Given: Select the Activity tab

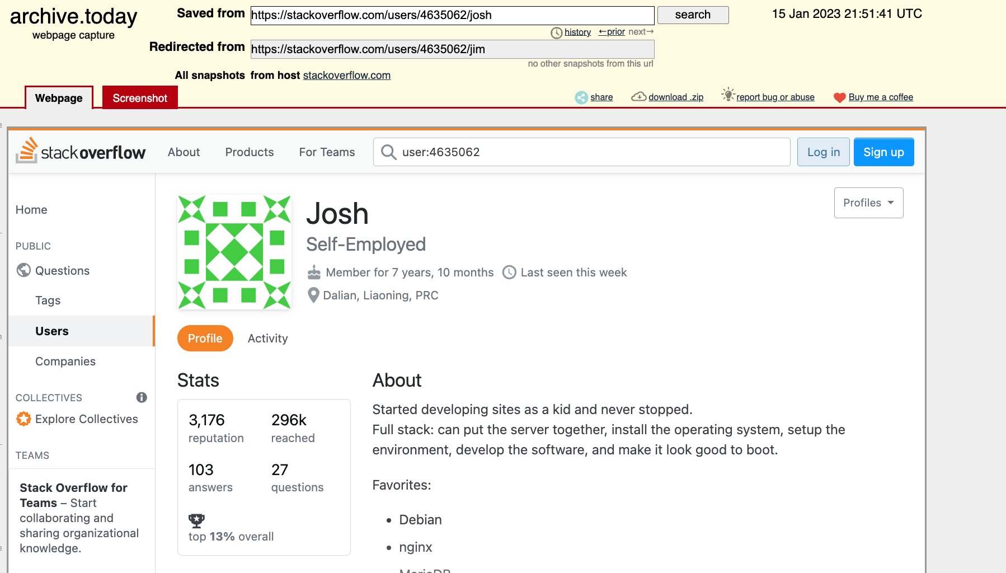Looking at the screenshot, I should [268, 339].
